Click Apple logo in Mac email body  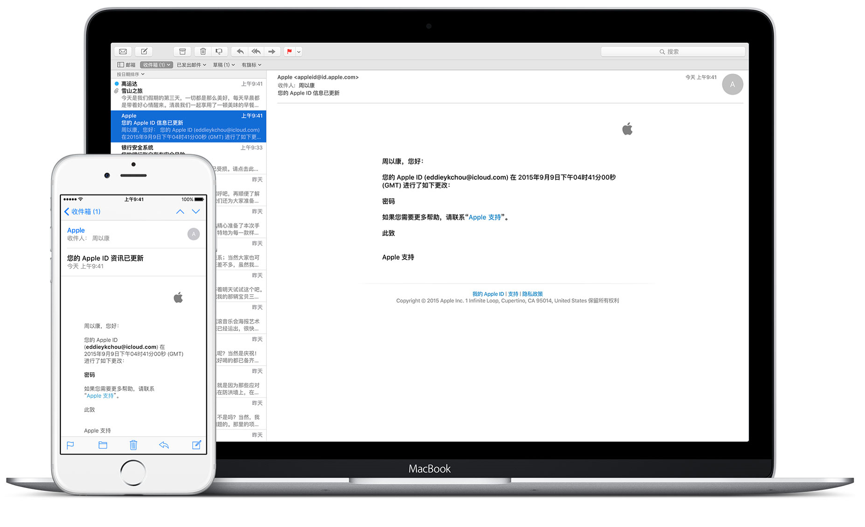tap(627, 129)
